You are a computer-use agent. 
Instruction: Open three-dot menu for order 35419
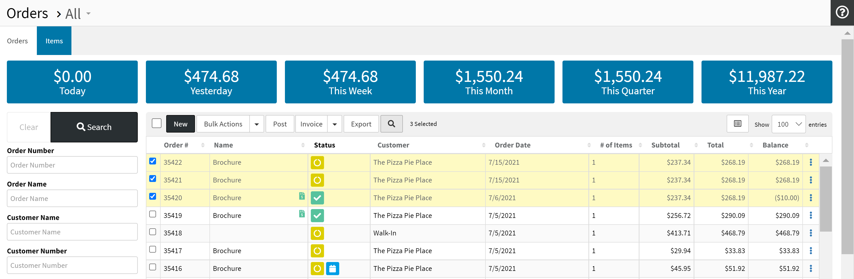[811, 216]
